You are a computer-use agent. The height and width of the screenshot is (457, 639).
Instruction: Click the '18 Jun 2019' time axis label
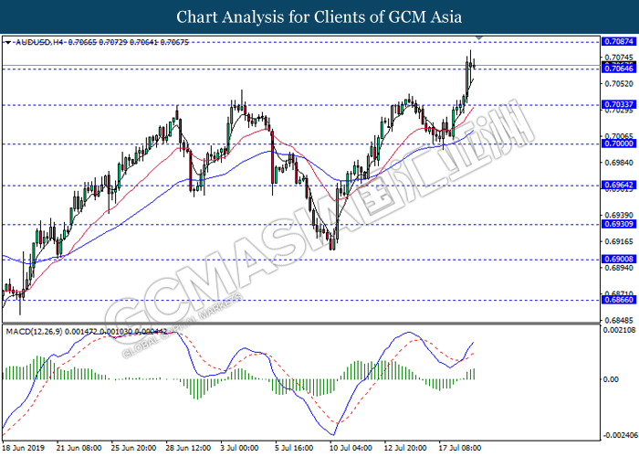tap(23, 448)
